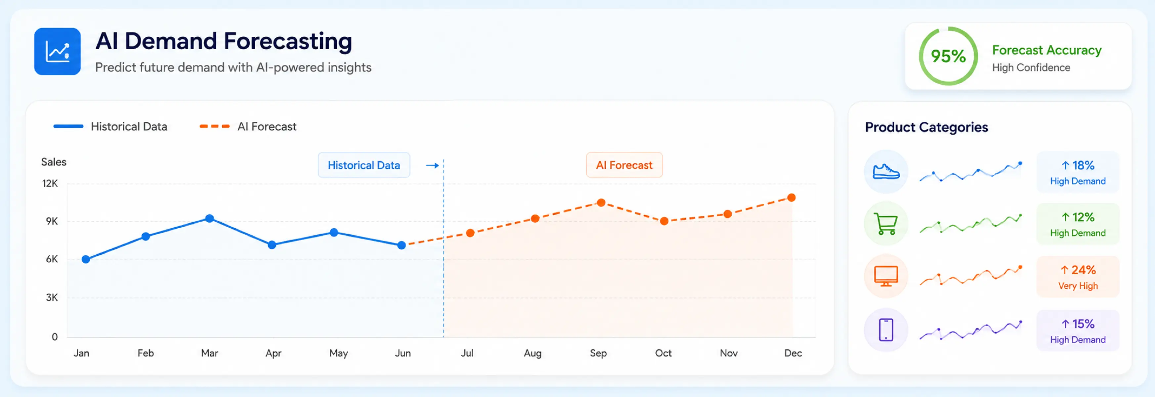Select the July forecast data point

click(x=470, y=233)
